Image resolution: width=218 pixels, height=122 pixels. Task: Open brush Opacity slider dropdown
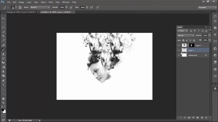coord(66,7)
